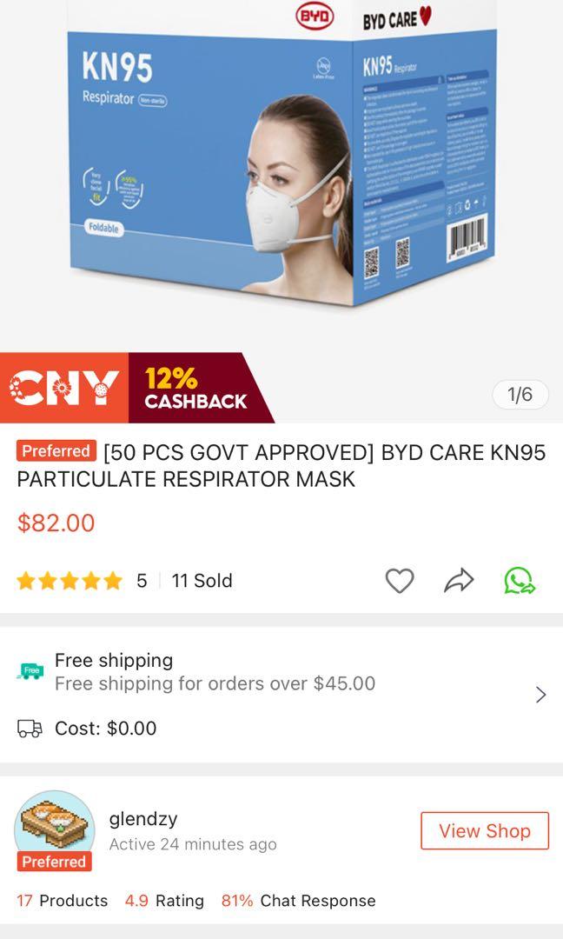Viewport: 563px width, 939px height.
Task: Open the 4.9 Rating seller stat
Action: 164,900
